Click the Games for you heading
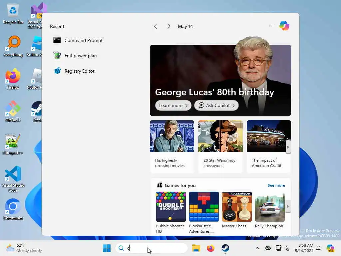This screenshot has width=341, height=256. click(x=180, y=185)
